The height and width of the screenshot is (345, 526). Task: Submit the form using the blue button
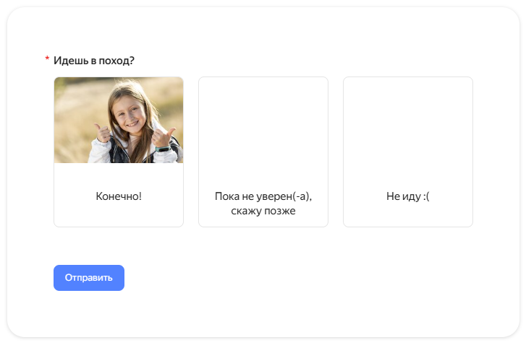(89, 278)
